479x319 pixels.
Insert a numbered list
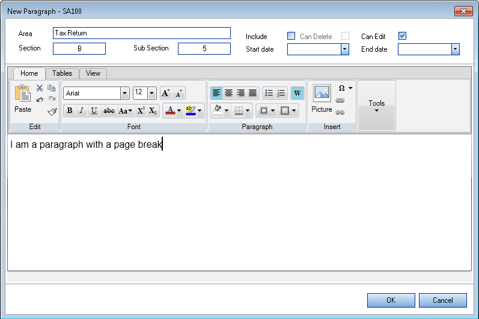[x=281, y=93]
